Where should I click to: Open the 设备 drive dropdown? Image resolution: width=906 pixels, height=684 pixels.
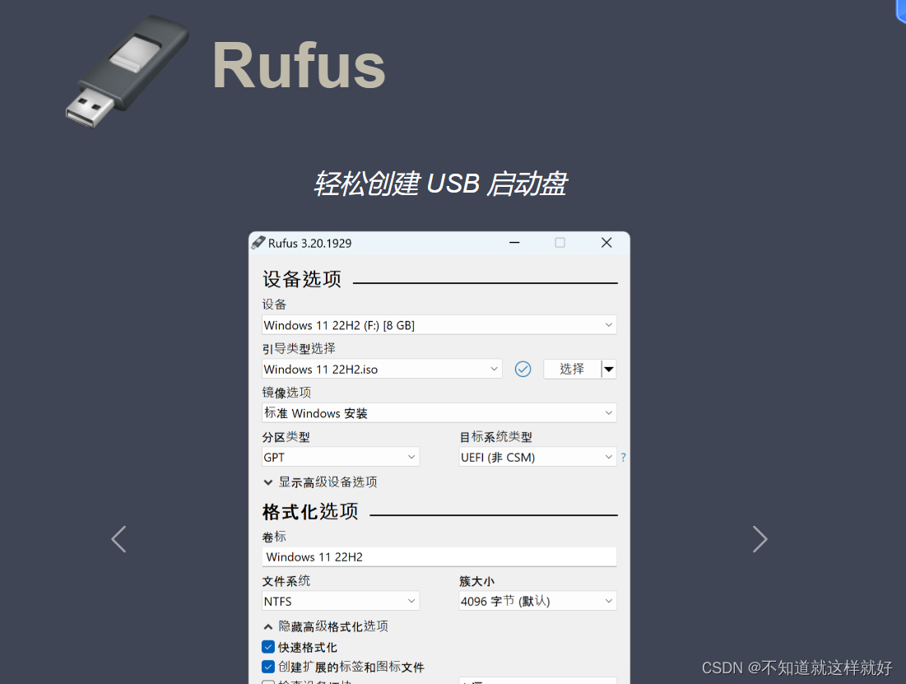coord(439,325)
